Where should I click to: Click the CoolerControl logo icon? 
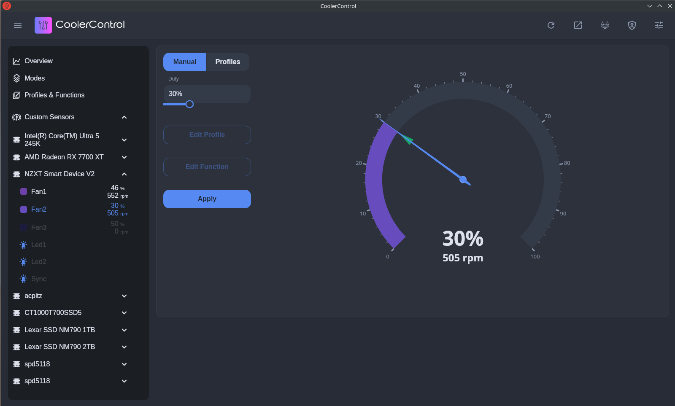click(43, 25)
